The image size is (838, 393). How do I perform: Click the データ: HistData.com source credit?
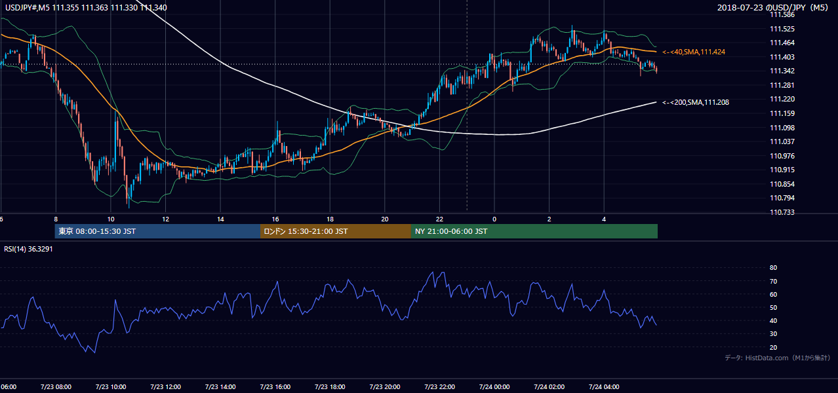coord(778,358)
